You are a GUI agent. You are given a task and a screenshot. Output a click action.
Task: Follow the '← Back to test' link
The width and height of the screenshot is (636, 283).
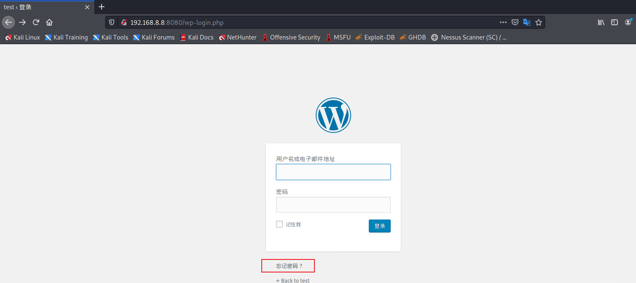coord(293,280)
